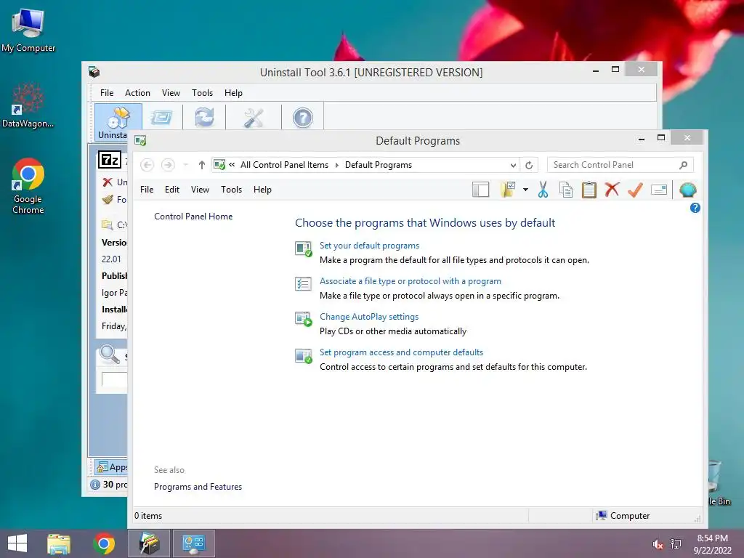Open Tools menu in Uninstall Tool

(x=202, y=92)
